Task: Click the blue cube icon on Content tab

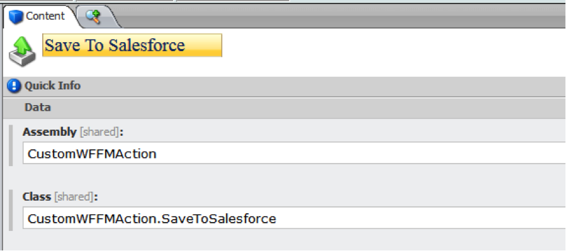Action: click(x=16, y=17)
